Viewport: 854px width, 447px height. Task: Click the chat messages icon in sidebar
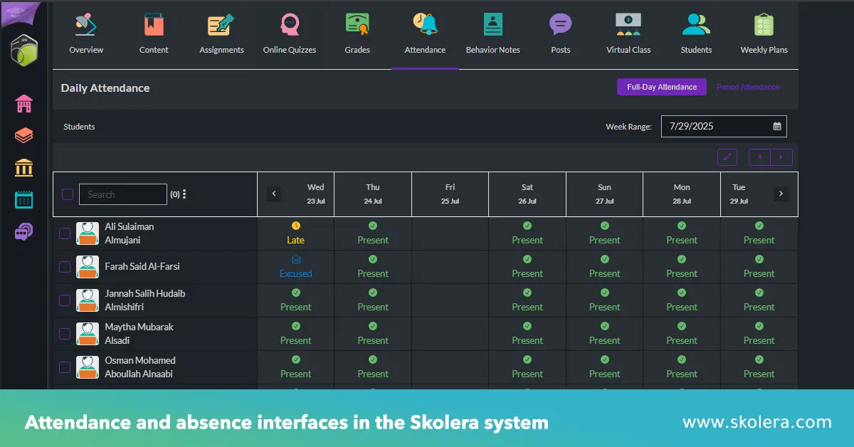pyautogui.click(x=24, y=231)
